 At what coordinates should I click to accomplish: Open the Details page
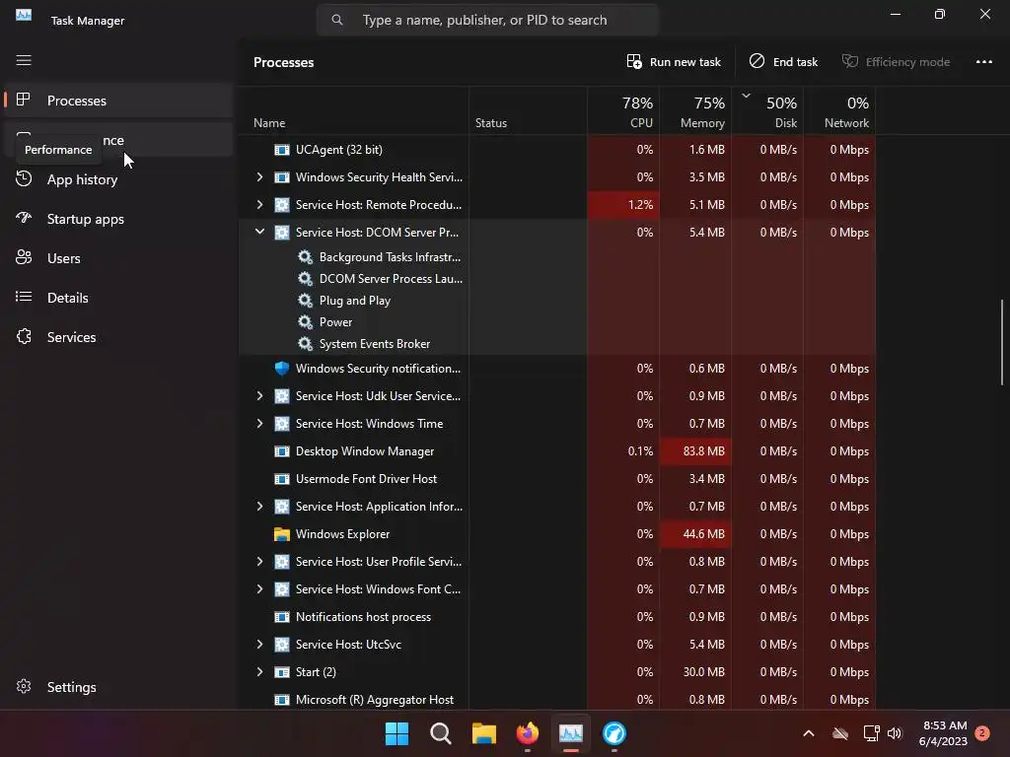(118, 298)
